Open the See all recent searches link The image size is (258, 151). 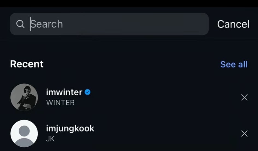click(234, 64)
